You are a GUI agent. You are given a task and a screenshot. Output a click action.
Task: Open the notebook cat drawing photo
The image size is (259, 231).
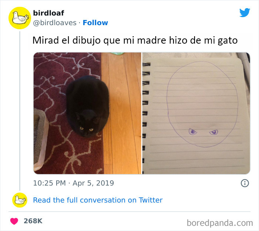196,113
